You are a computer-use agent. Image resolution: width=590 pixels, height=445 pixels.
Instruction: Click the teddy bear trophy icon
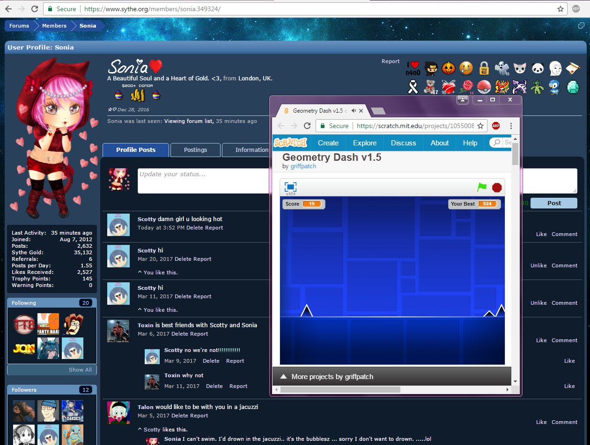(x=430, y=87)
